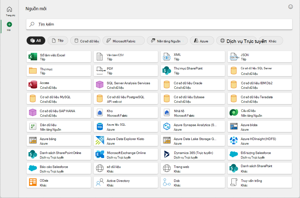Viewport: 300px width, 198px height.
Task: Open the Excel workbook source icon
Action: (33, 57)
